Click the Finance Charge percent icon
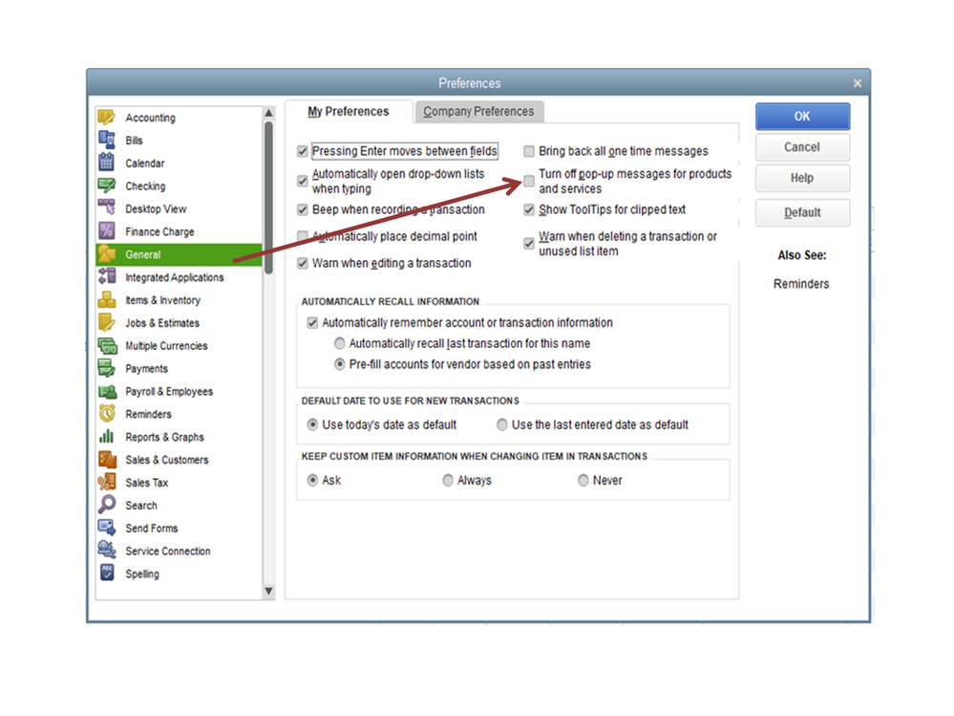The height and width of the screenshot is (716, 954). 106,231
